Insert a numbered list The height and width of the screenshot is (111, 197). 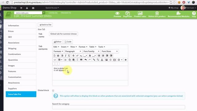point(103,55)
